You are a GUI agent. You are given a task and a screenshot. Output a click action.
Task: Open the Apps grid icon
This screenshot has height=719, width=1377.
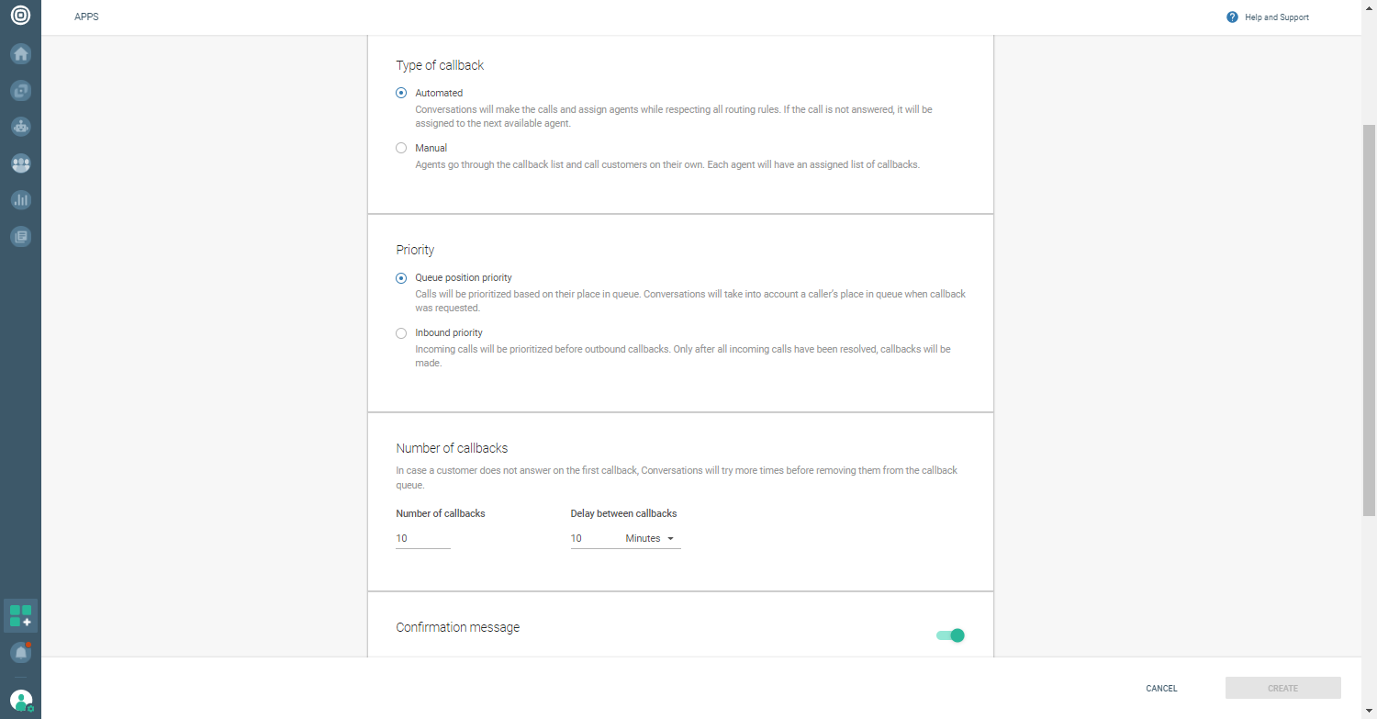tap(20, 615)
